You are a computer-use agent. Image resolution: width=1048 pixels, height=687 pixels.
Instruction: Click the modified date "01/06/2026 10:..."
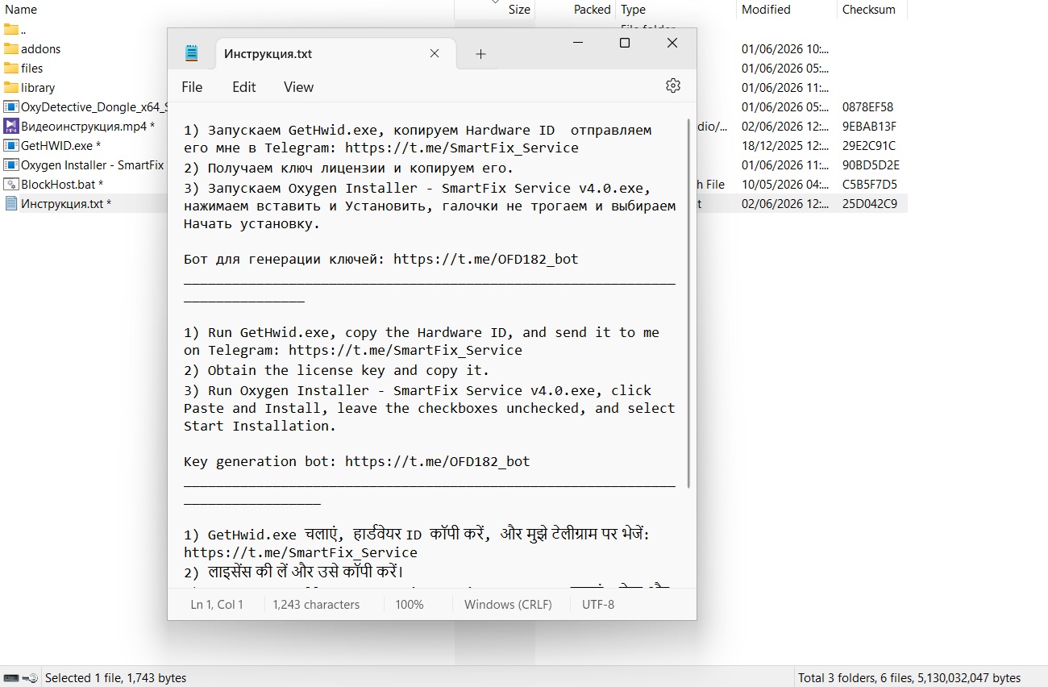click(785, 49)
